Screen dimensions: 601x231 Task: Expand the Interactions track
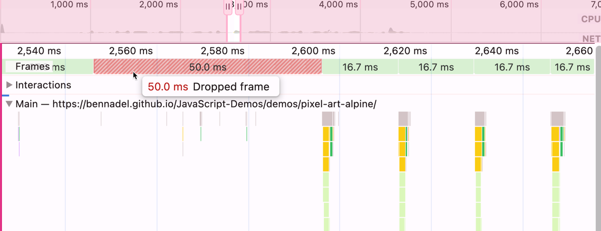(9, 85)
